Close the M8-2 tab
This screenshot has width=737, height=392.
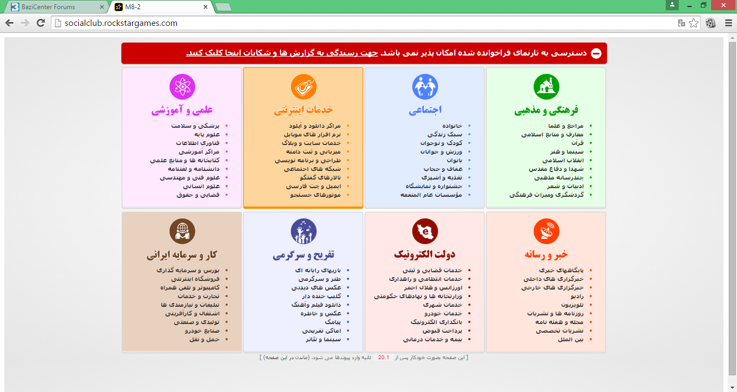click(x=205, y=7)
